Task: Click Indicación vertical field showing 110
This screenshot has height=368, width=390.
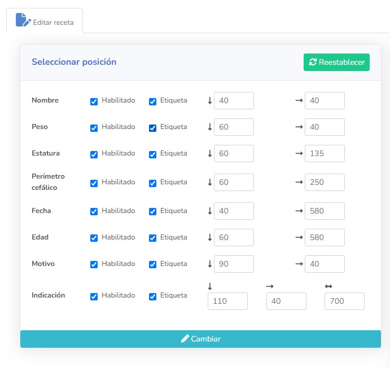Action: click(x=227, y=302)
